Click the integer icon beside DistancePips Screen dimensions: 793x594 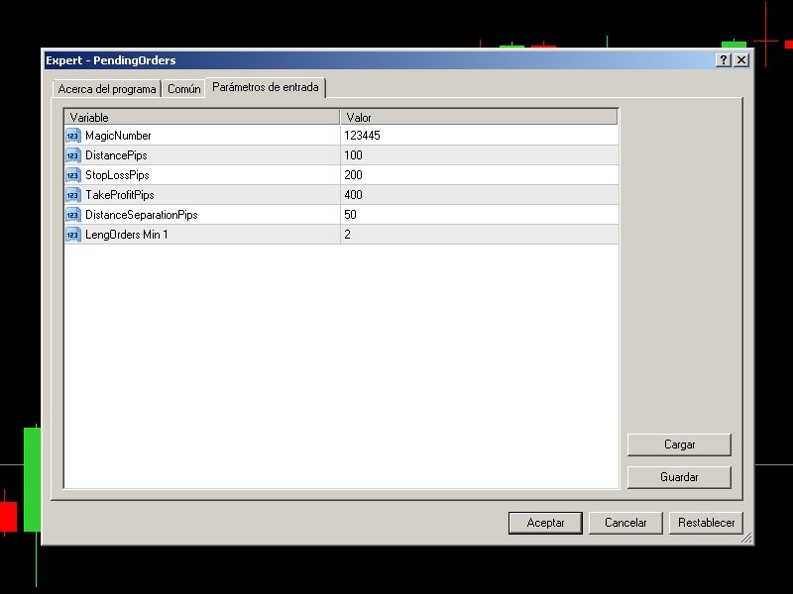tap(72, 155)
